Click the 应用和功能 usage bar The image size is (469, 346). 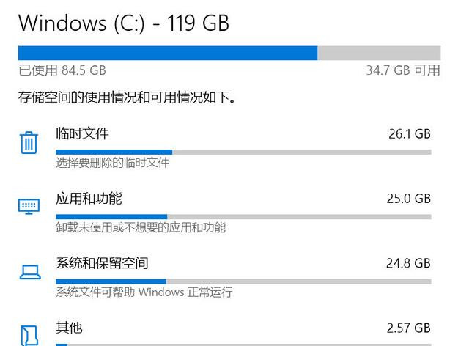pyautogui.click(x=243, y=216)
